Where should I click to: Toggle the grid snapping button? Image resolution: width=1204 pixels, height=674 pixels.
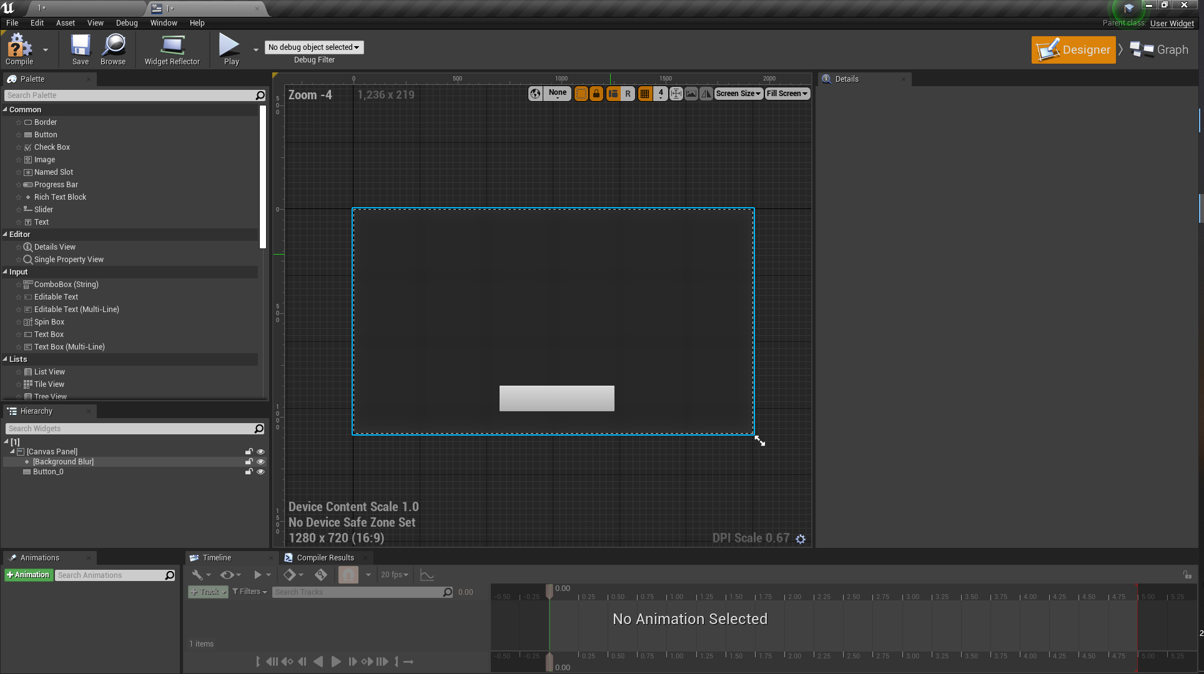coord(644,94)
